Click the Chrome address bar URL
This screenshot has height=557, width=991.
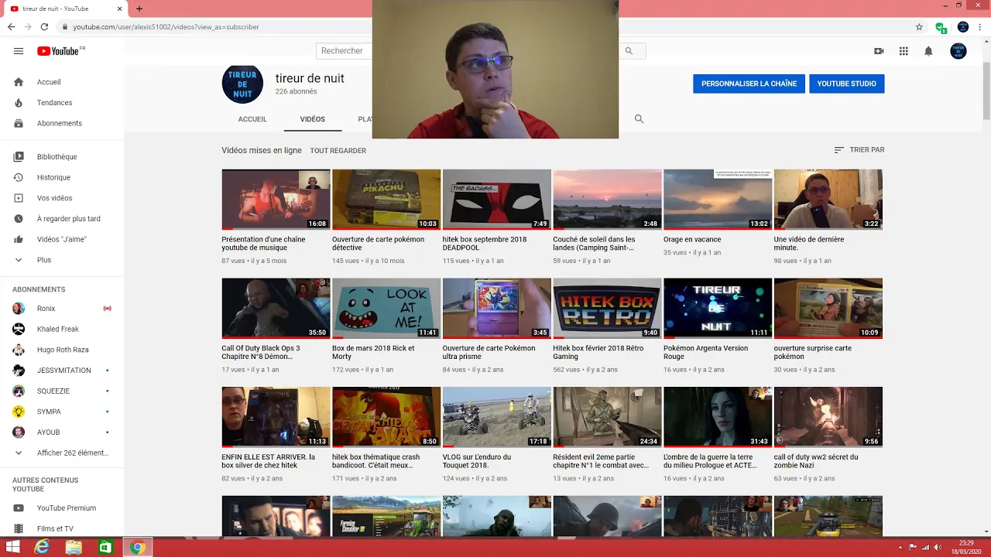(166, 26)
